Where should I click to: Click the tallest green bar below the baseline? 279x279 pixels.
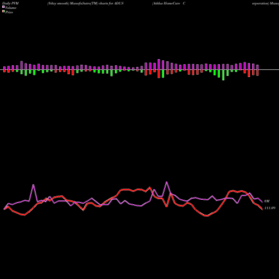223,75
